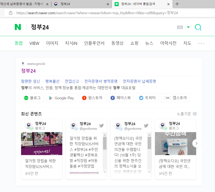
Task: Switch to the 이미지 tab
Action: click(x=52, y=43)
